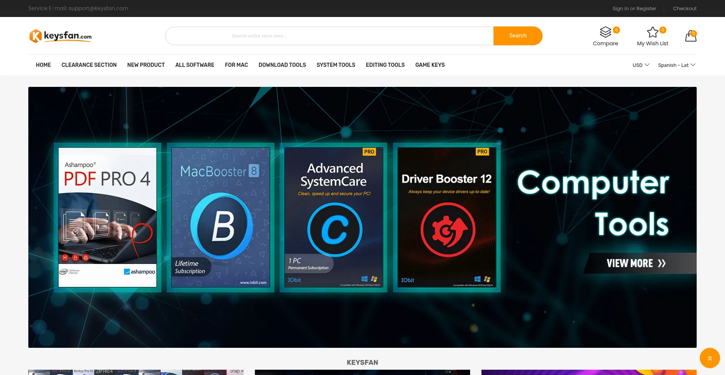Open the shopping cart bag icon

pyautogui.click(x=691, y=36)
